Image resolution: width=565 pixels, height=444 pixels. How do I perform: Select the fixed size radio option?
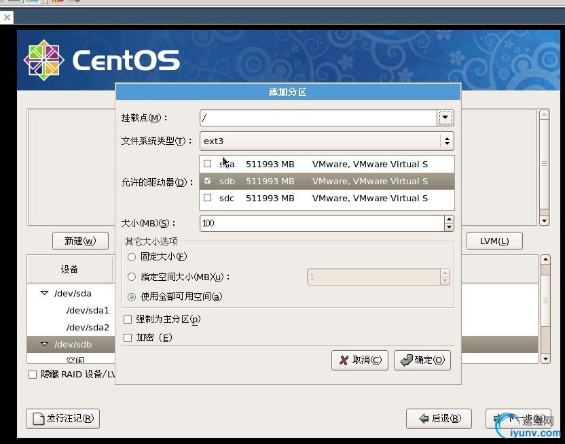pos(132,257)
